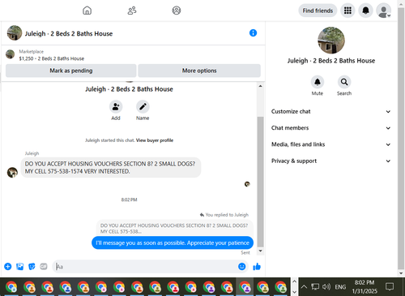Open the volume icon in system tray
The height and width of the screenshot is (296, 405).
click(x=326, y=287)
